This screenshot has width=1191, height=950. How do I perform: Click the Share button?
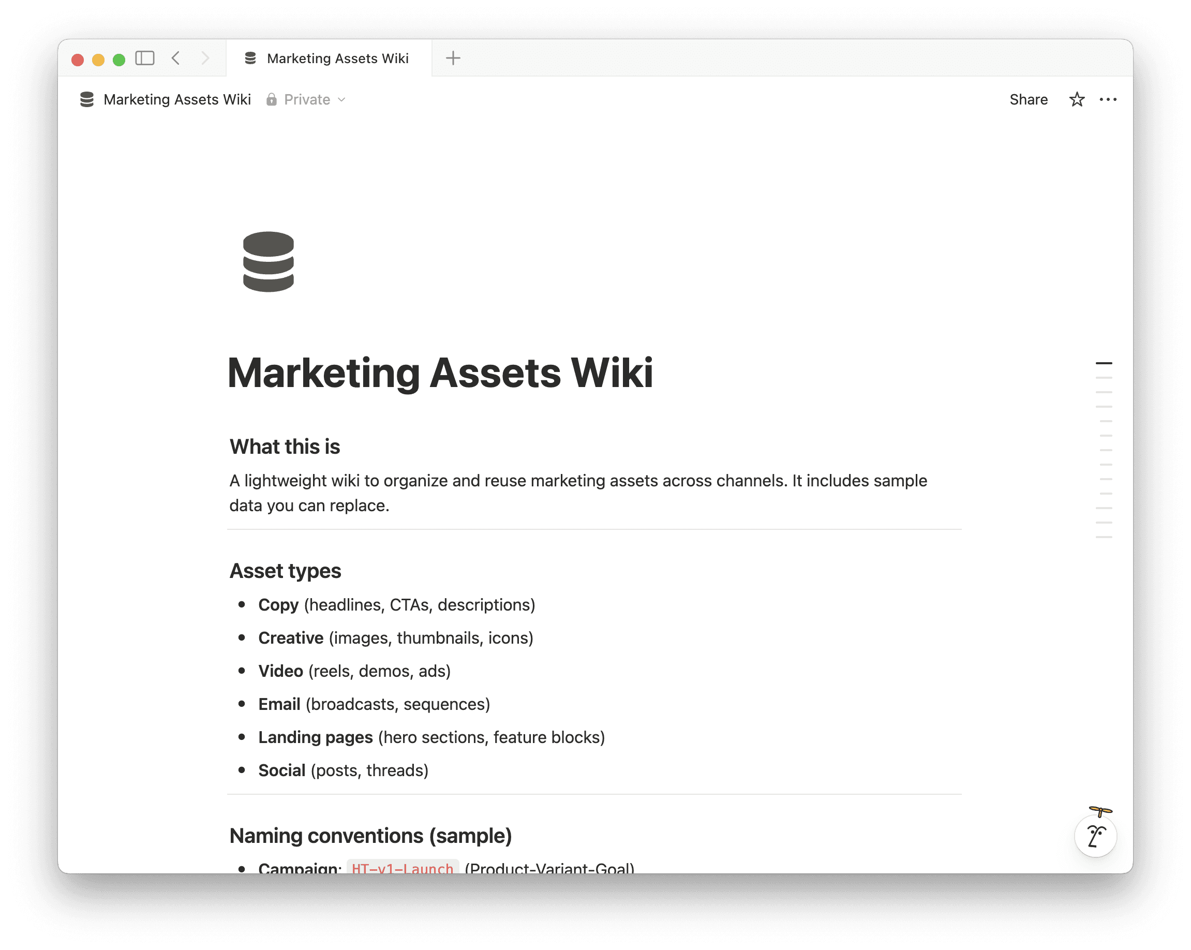(1029, 99)
